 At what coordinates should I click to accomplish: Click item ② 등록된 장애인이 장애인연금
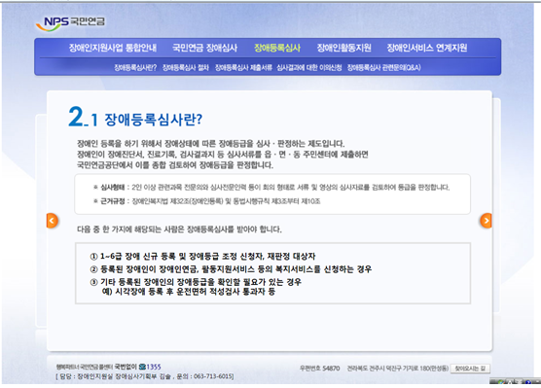(231, 269)
